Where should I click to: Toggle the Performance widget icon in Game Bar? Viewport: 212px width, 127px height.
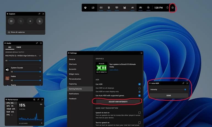pos(117,8)
